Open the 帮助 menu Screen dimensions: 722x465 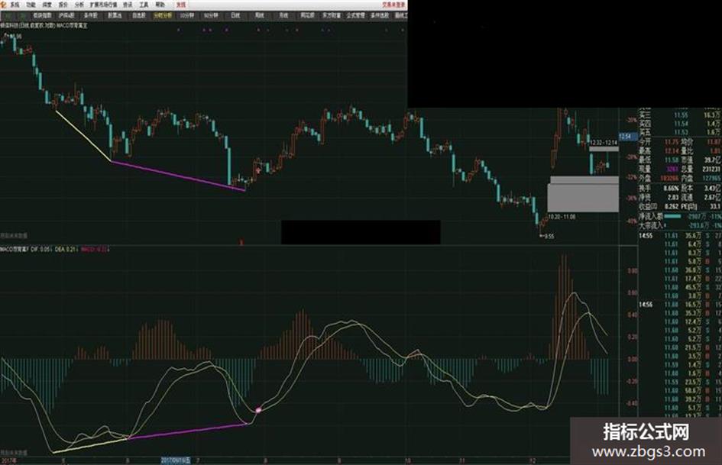click(x=160, y=5)
